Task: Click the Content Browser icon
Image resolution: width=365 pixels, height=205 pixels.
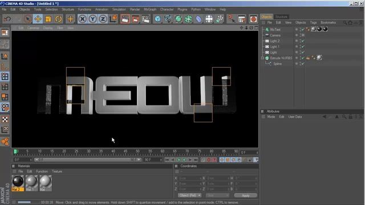Action: pyautogui.click(x=242, y=19)
